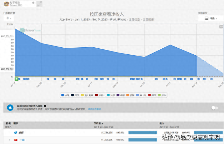Sort by the 收入 column header
The image size is (224, 144).
(162, 123)
